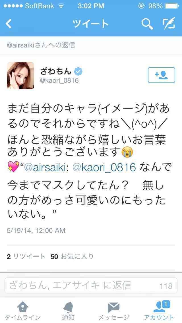The width and height of the screenshot is (182, 323).
Task: Follow ざわちん with add-user button
Action: (162, 75)
